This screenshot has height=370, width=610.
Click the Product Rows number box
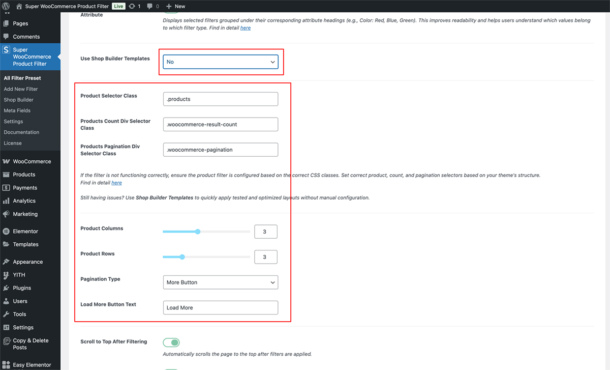[x=266, y=257]
